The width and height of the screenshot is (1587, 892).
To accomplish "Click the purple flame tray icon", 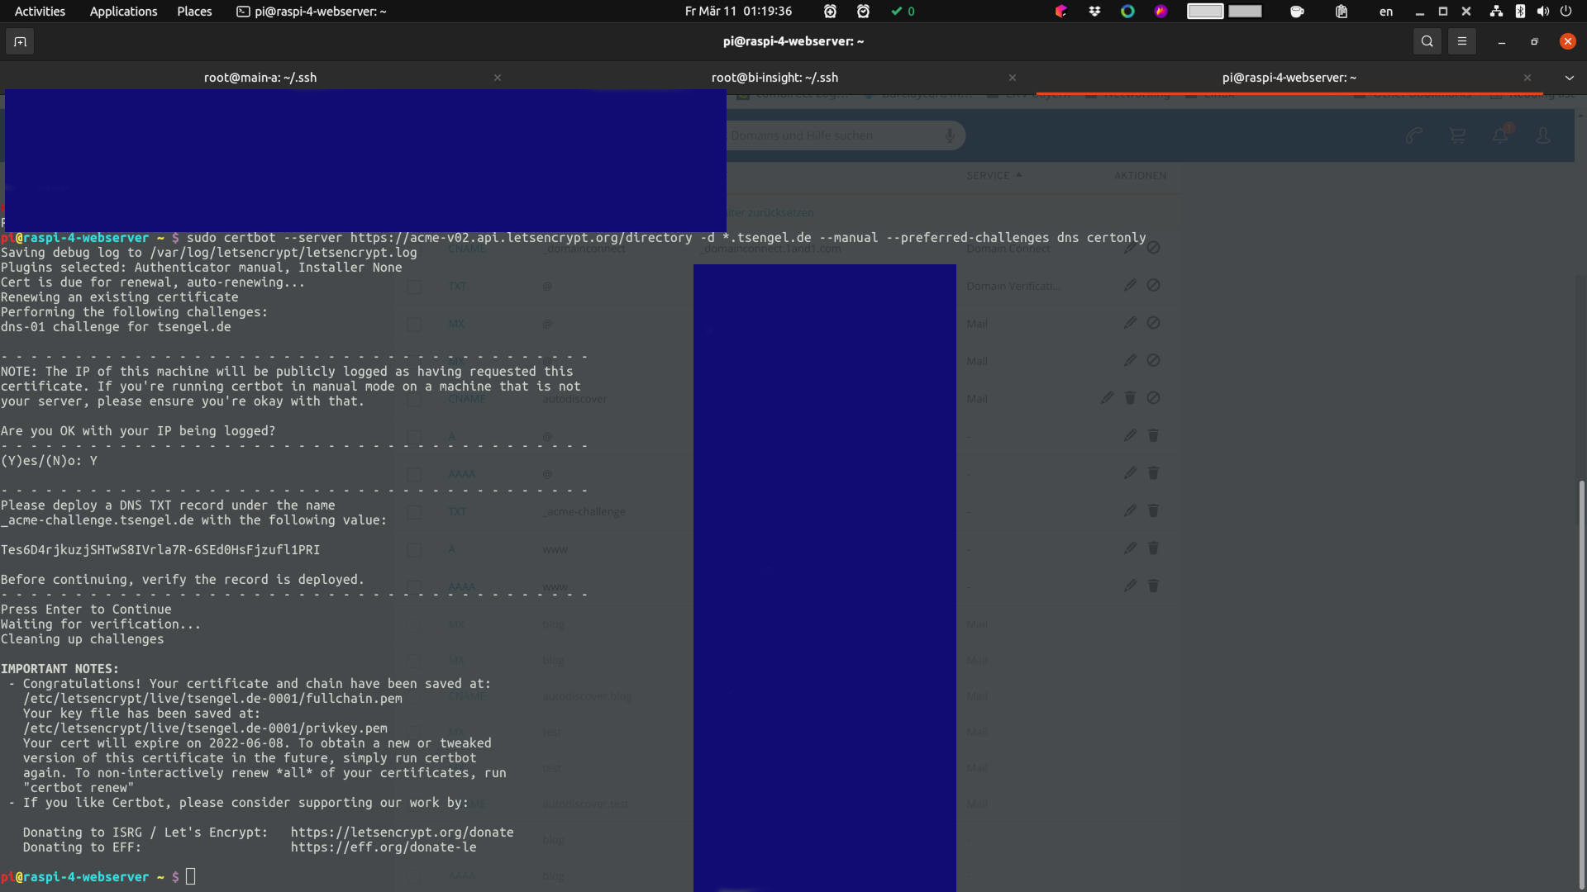I will point(1160,11).
